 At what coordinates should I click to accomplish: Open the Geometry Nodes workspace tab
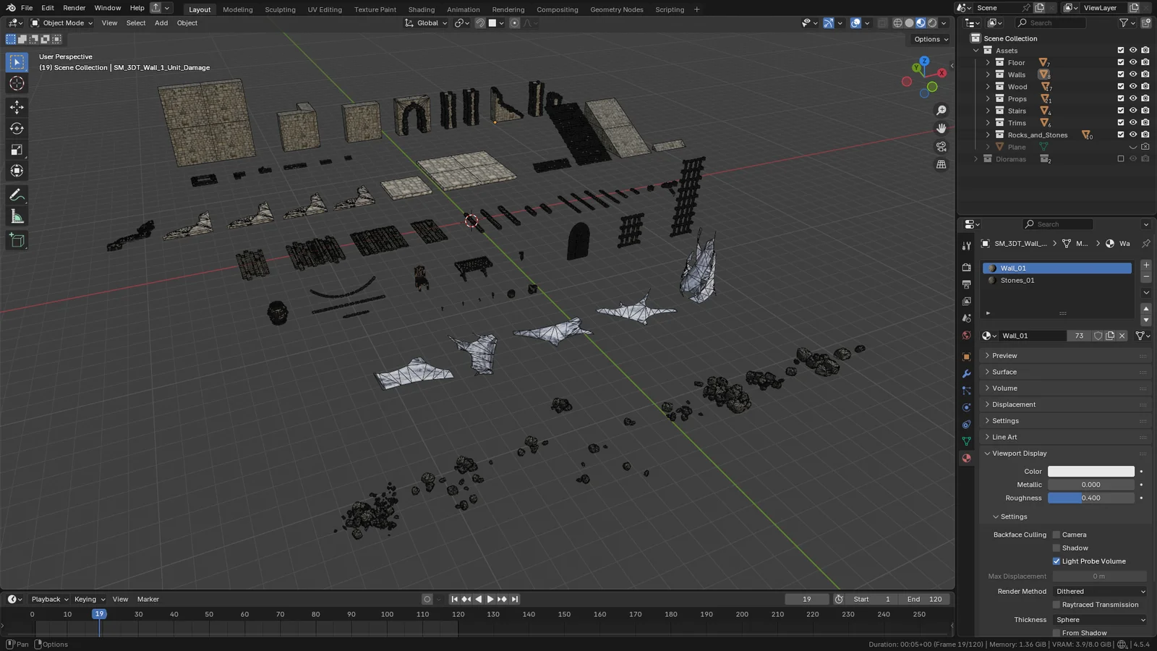pyautogui.click(x=616, y=9)
